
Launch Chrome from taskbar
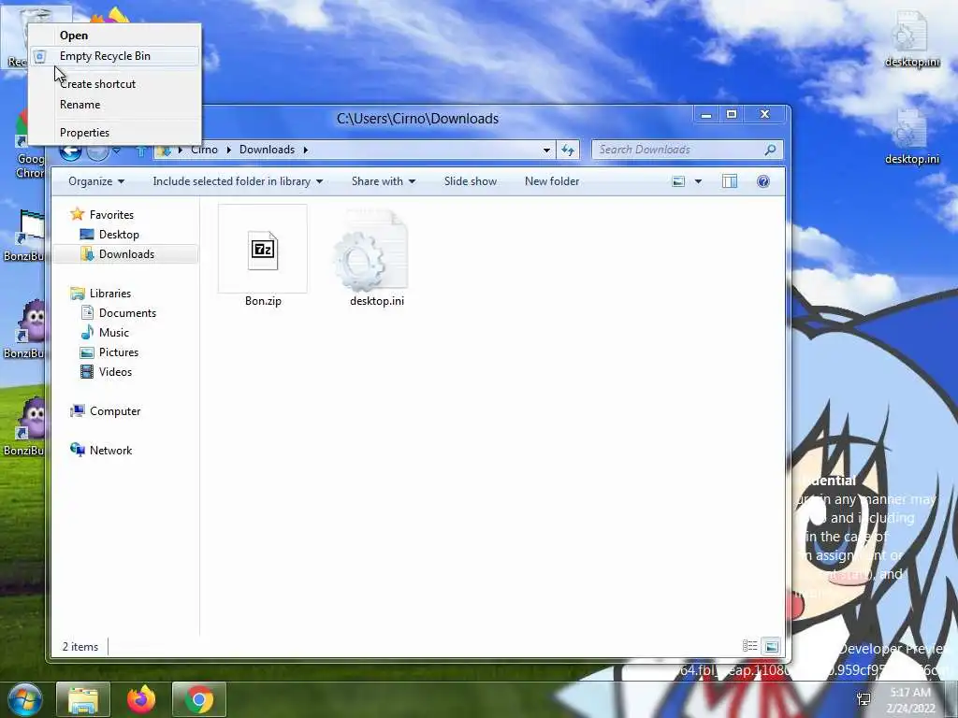(x=199, y=699)
